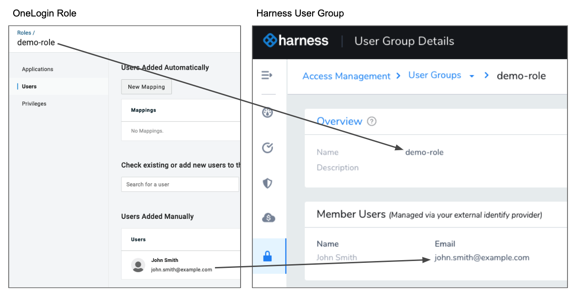Select the lock Access Management icon
Viewport: 573px width, 294px height.
point(267,256)
